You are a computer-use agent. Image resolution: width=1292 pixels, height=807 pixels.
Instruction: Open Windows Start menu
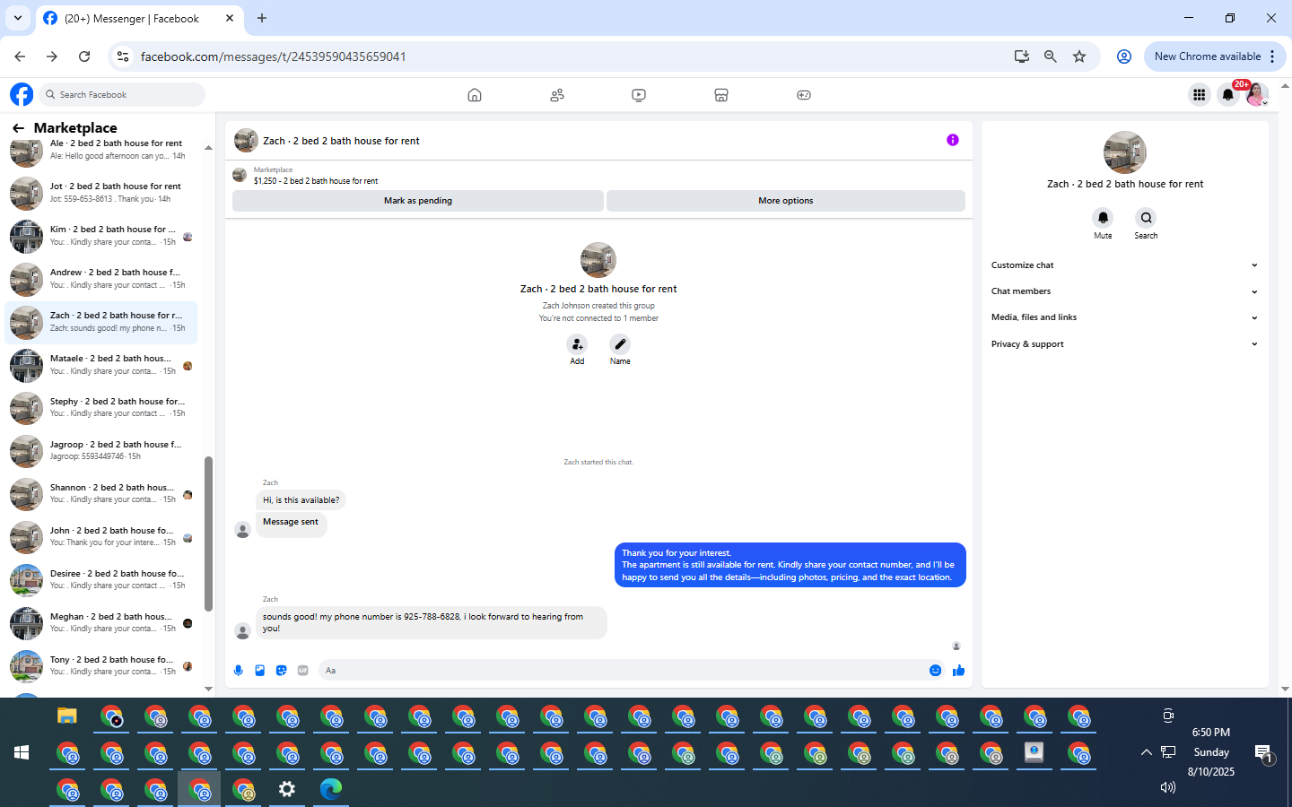(22, 752)
